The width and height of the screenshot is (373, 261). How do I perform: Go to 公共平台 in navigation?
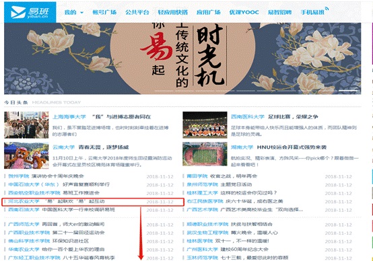coord(137,12)
